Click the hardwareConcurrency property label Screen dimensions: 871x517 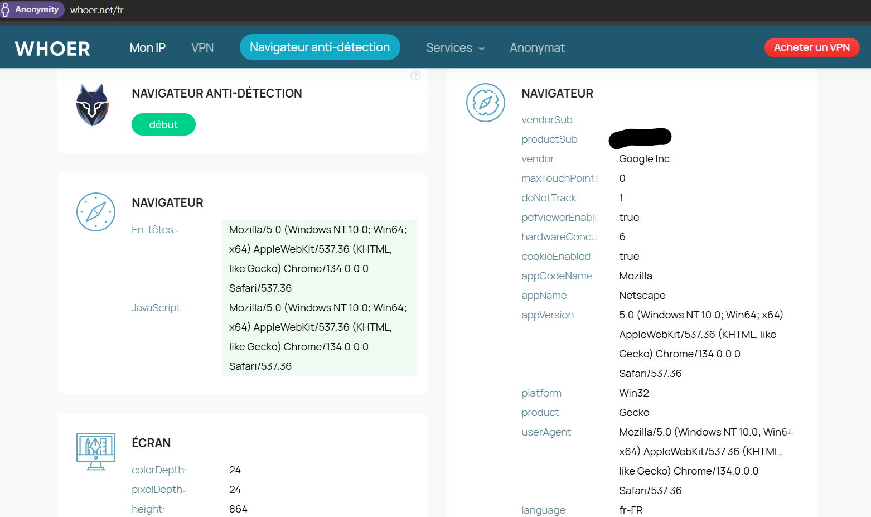pyautogui.click(x=559, y=237)
